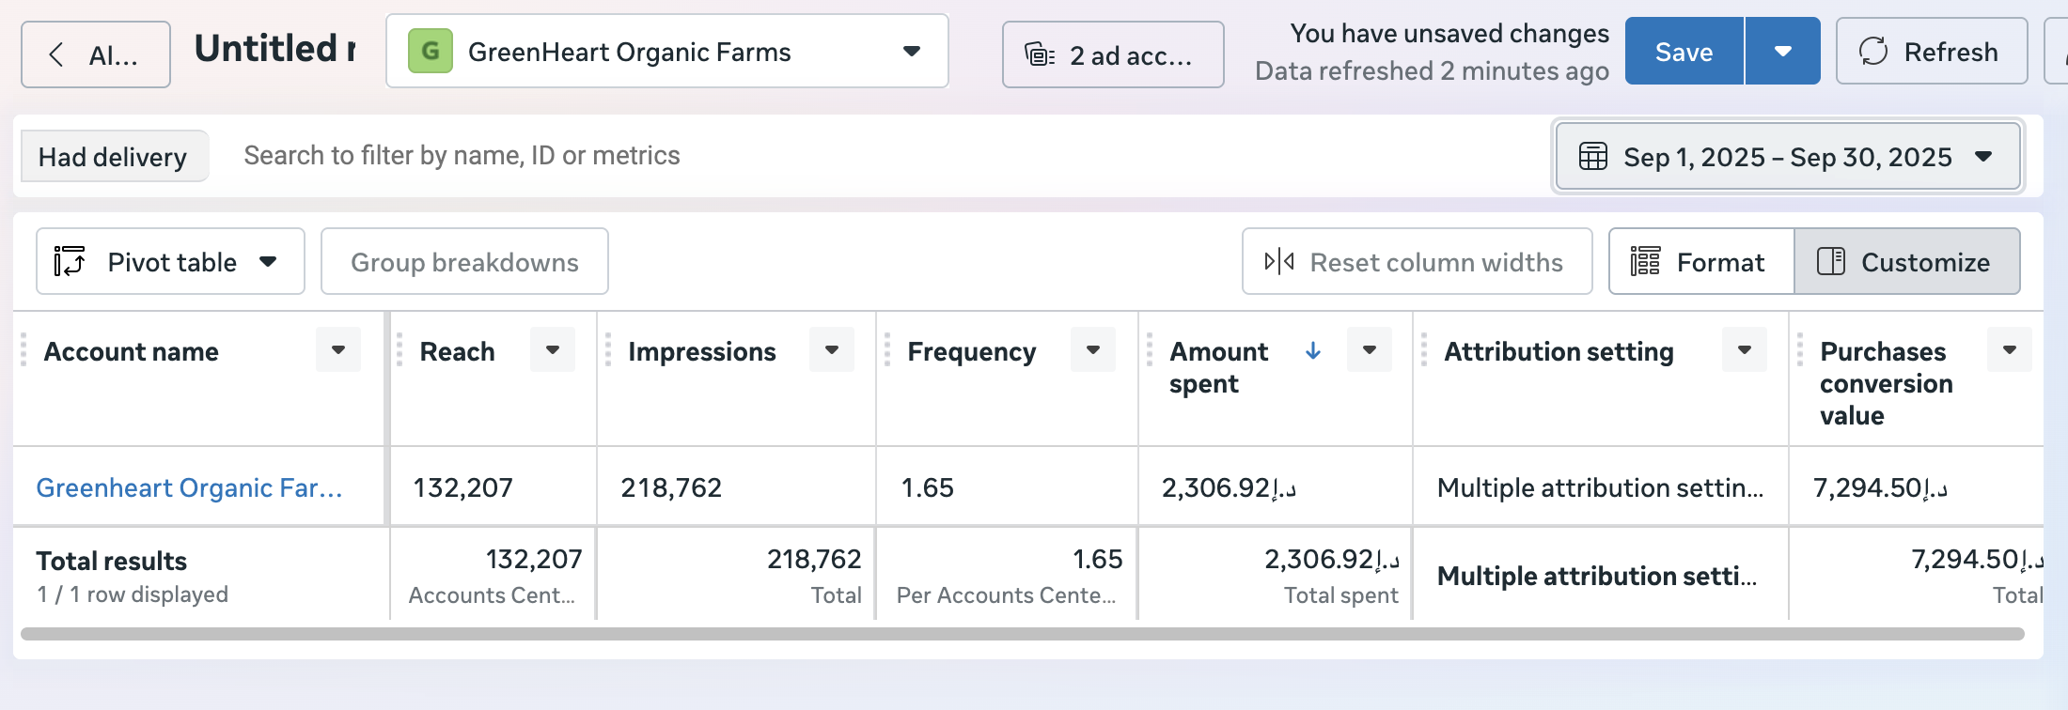2068x710 pixels.
Task: Click the Customize panel icon
Action: (x=1831, y=262)
